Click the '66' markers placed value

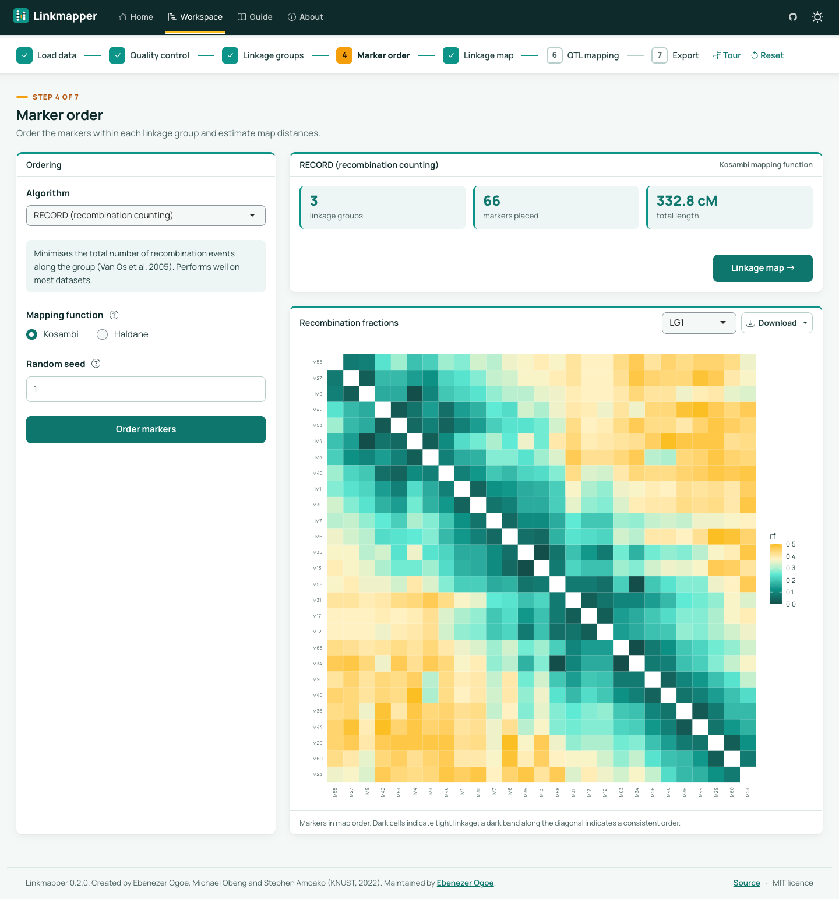coord(492,201)
